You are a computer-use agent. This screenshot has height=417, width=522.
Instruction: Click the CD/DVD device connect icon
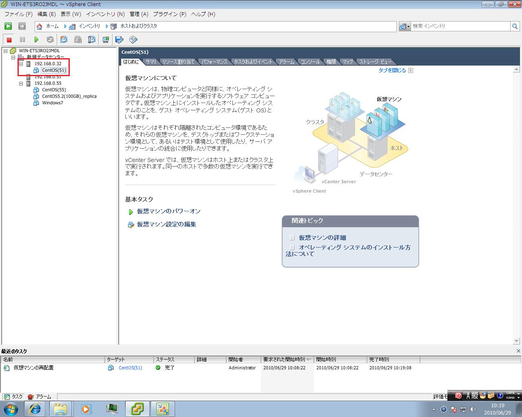coord(133,40)
